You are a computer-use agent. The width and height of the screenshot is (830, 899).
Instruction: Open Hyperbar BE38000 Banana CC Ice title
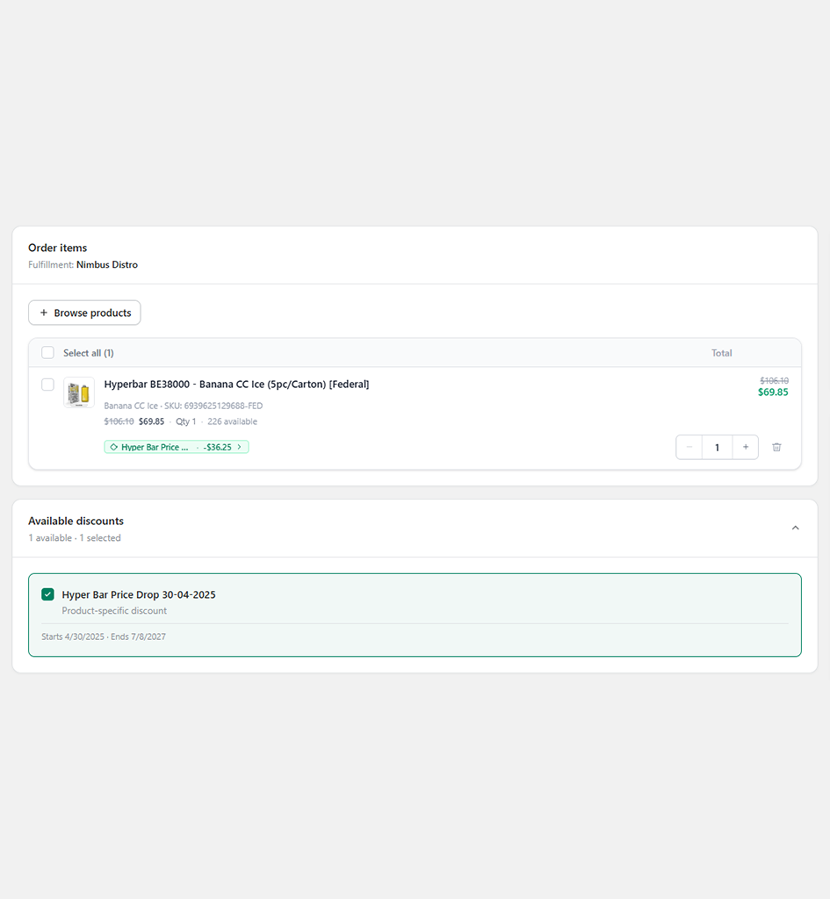[x=236, y=385]
